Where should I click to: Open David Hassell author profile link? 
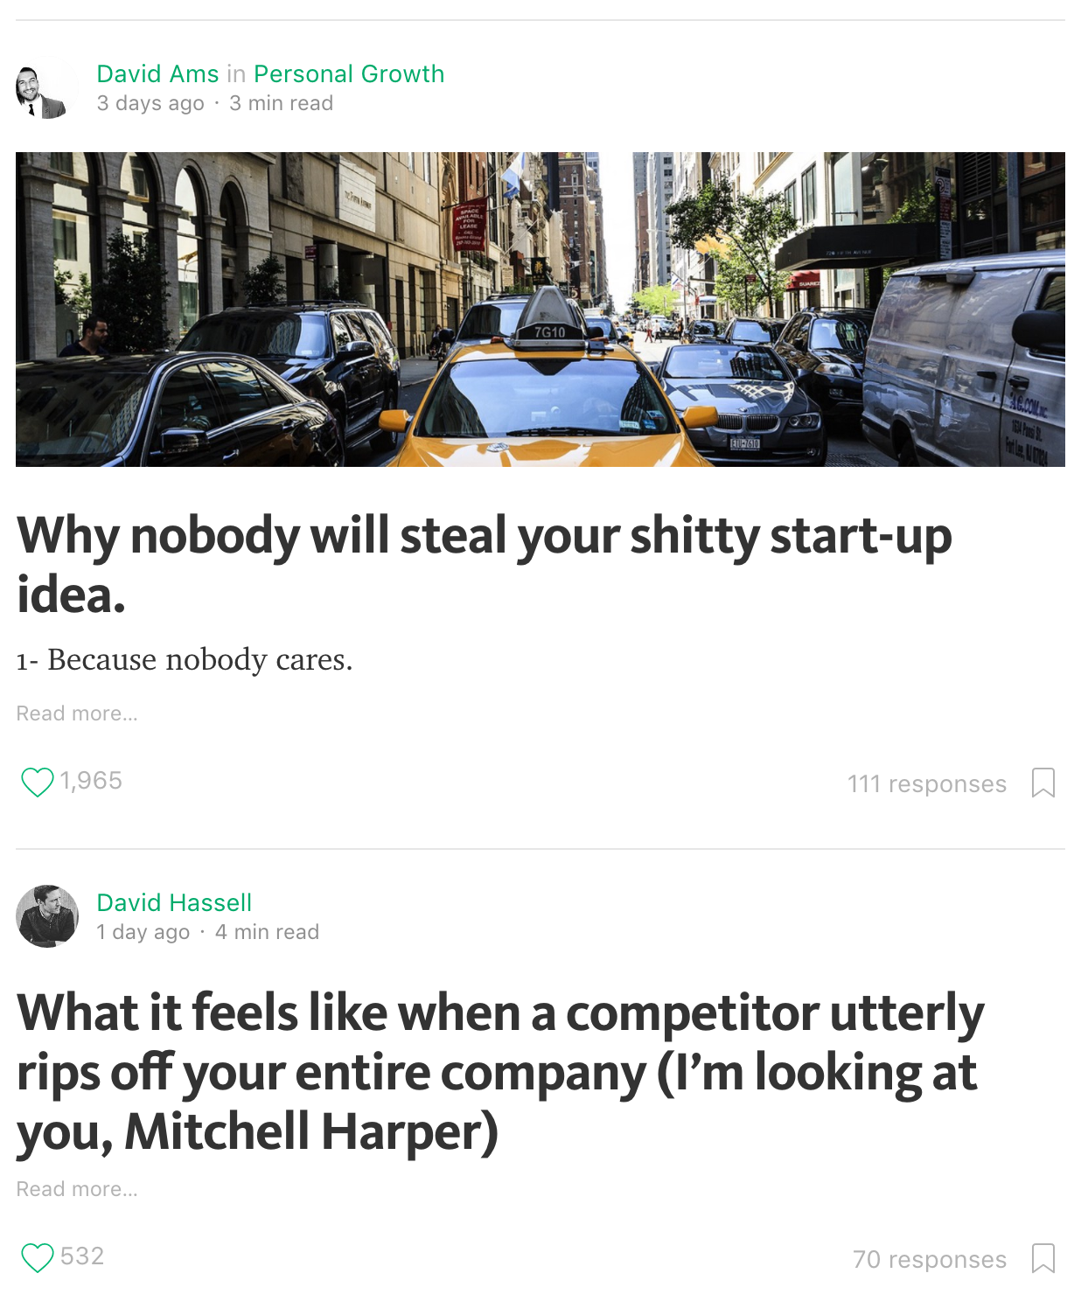click(174, 902)
